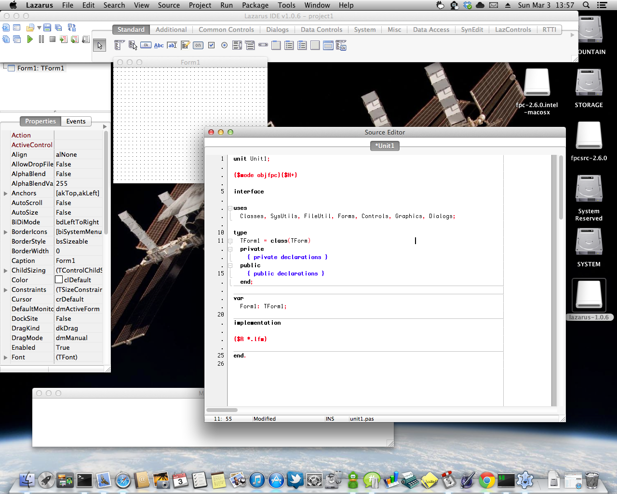Switch to the Common Controls palette tab
The height and width of the screenshot is (494, 617).
pyautogui.click(x=226, y=29)
